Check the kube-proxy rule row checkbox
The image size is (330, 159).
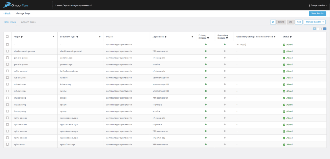(7, 84)
